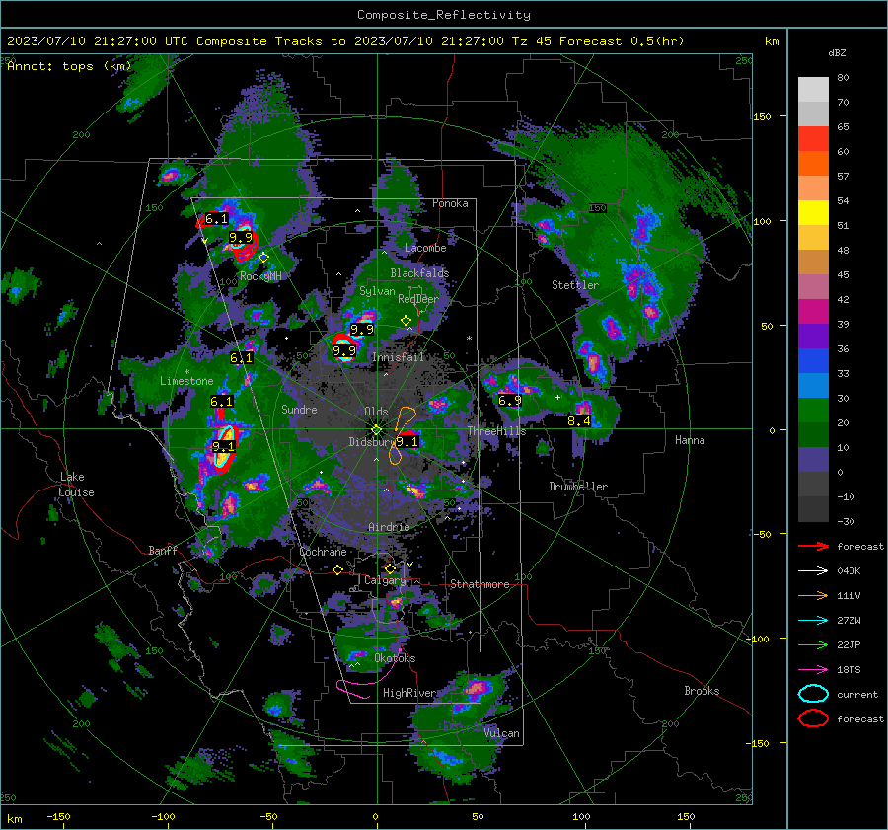
Task: Click the Blackfalds town label
Action: click(x=419, y=273)
